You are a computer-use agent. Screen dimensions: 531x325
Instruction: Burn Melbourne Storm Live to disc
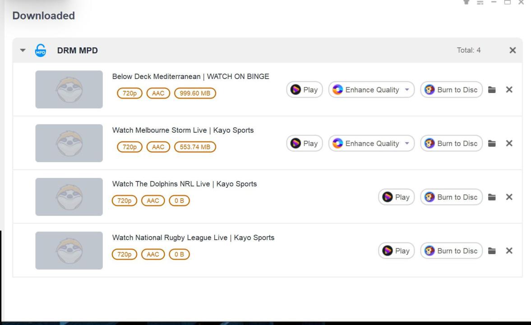click(452, 144)
